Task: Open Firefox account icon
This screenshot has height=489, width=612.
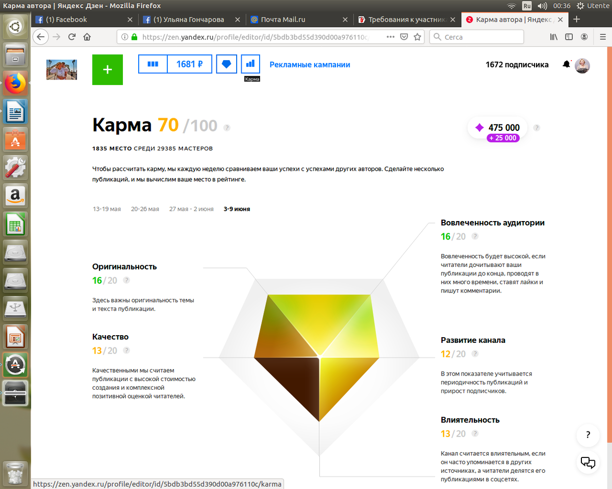Action: click(x=584, y=37)
